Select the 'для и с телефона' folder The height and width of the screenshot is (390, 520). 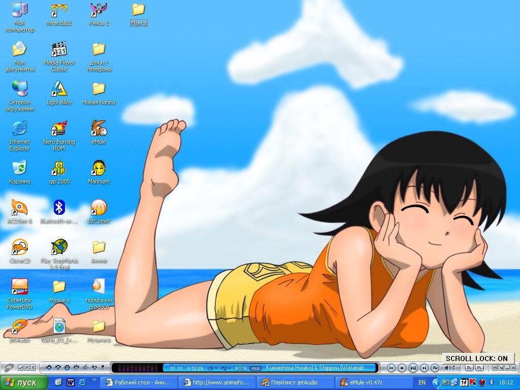(99, 56)
